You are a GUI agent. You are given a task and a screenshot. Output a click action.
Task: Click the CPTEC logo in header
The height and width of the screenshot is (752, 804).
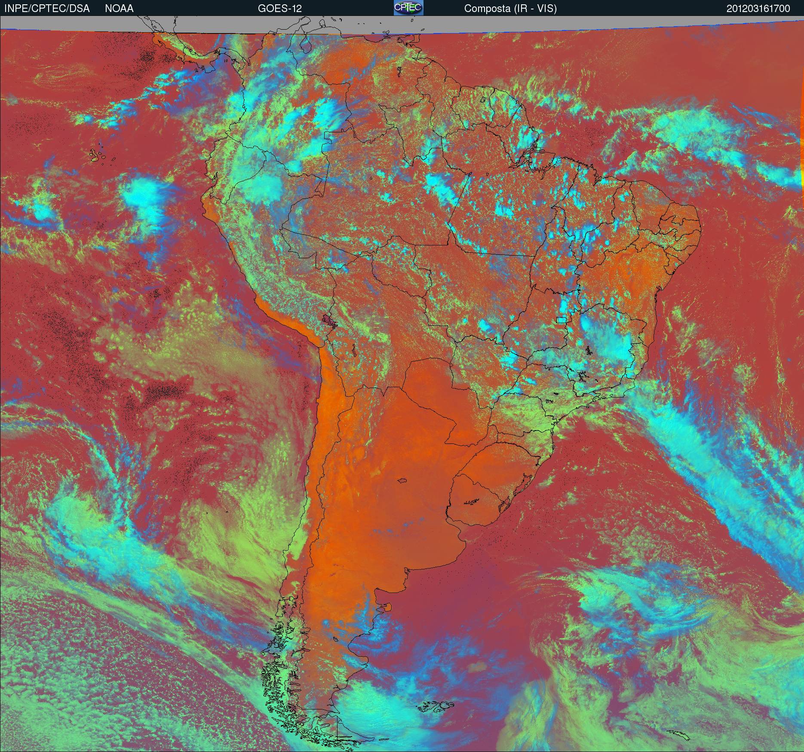(408, 8)
